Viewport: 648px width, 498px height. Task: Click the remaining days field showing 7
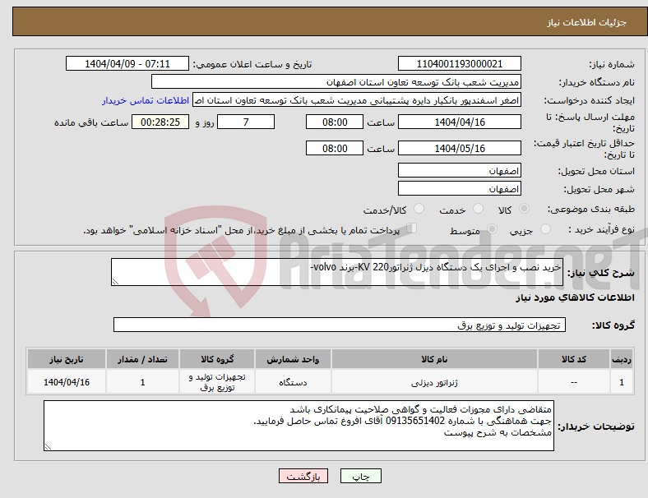coord(246,122)
